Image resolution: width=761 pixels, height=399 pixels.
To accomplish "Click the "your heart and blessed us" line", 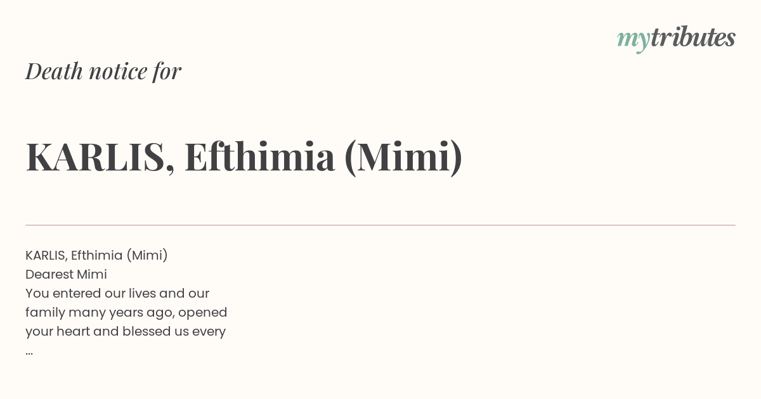I will [x=126, y=331].
